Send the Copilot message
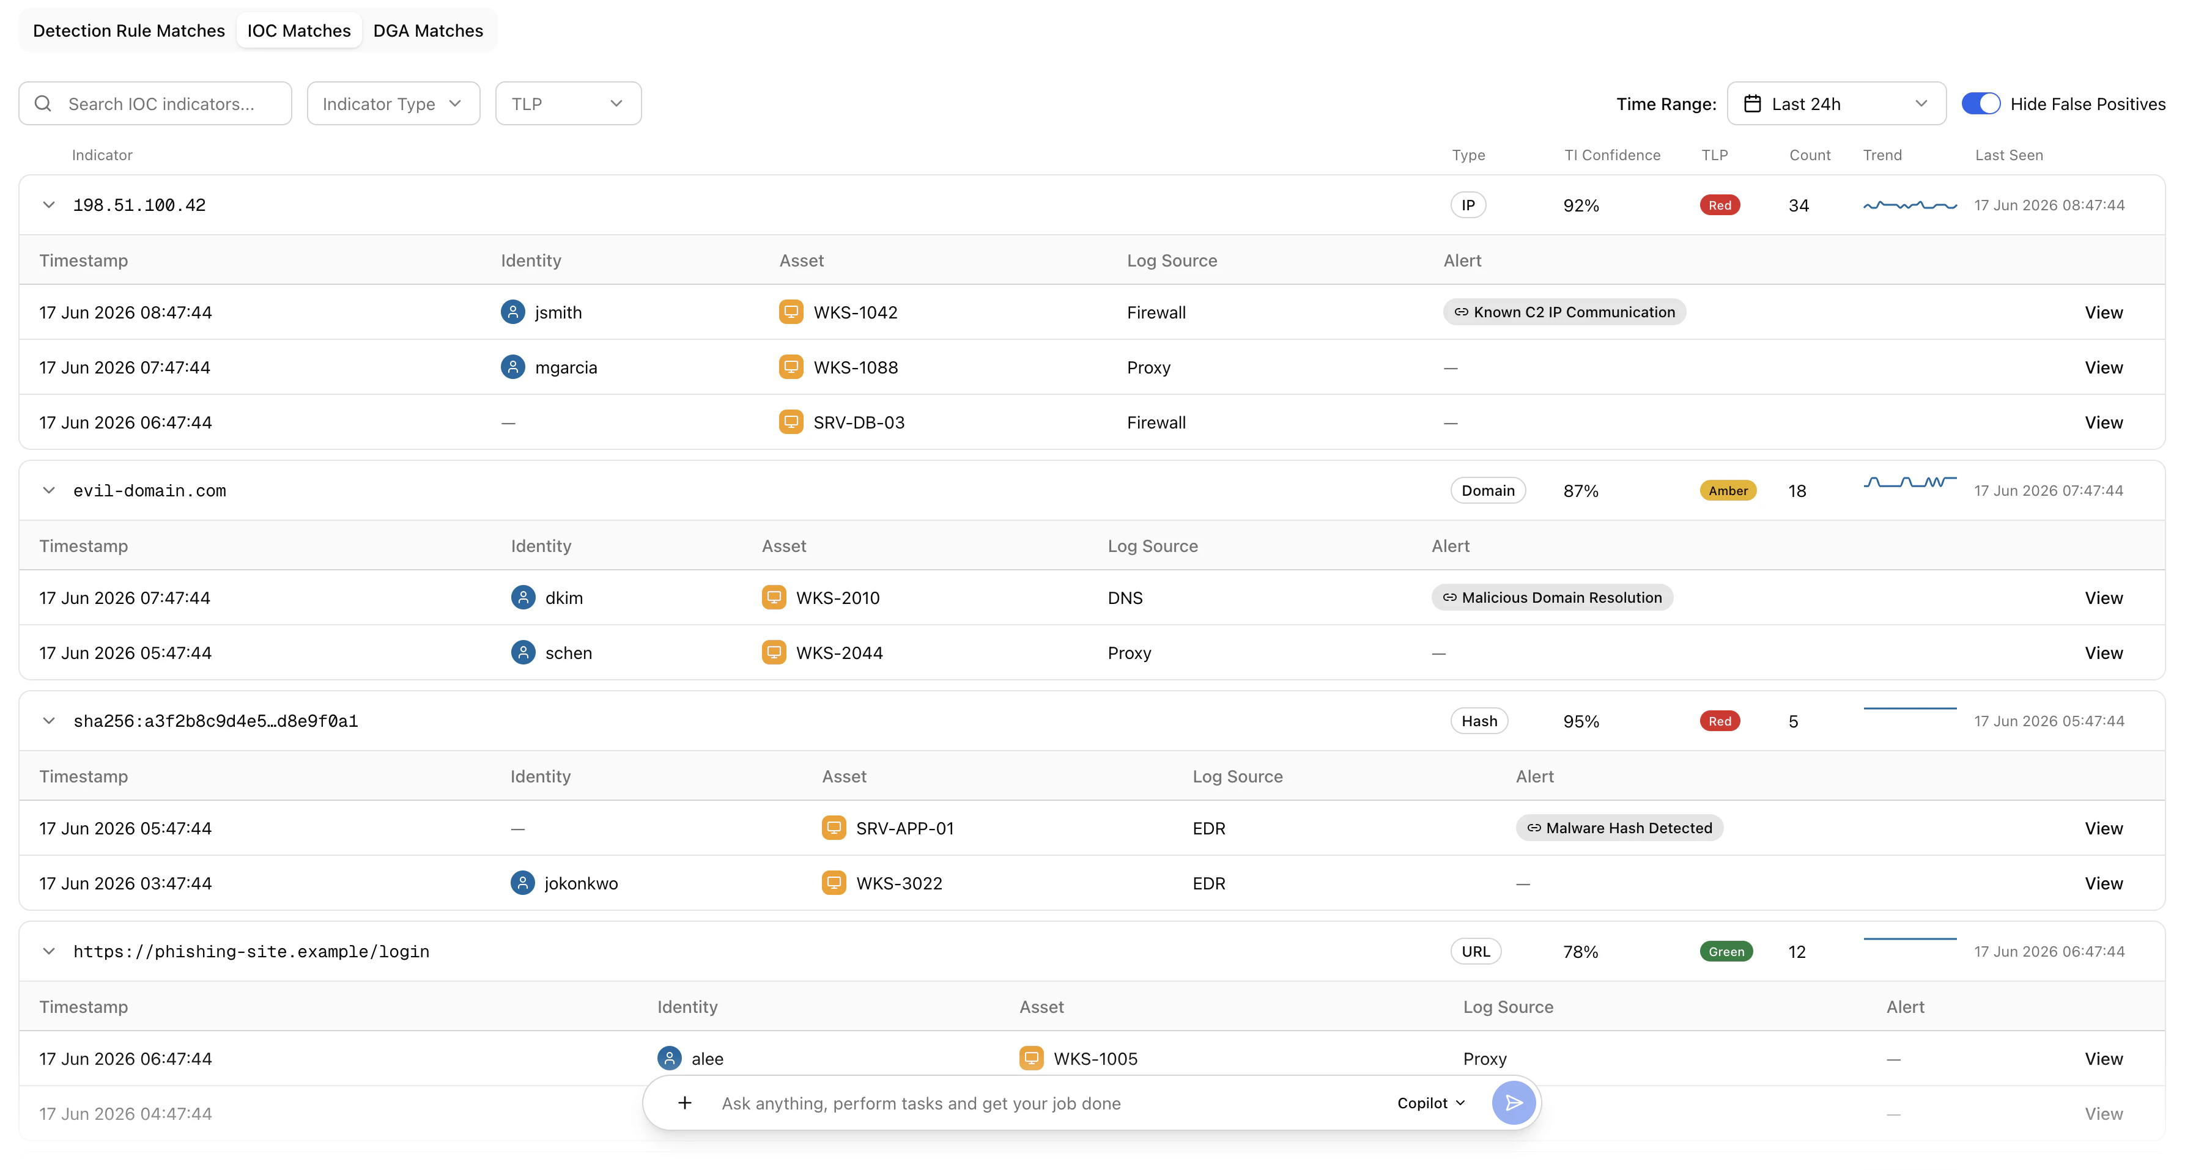2193x1170 pixels. [1514, 1103]
